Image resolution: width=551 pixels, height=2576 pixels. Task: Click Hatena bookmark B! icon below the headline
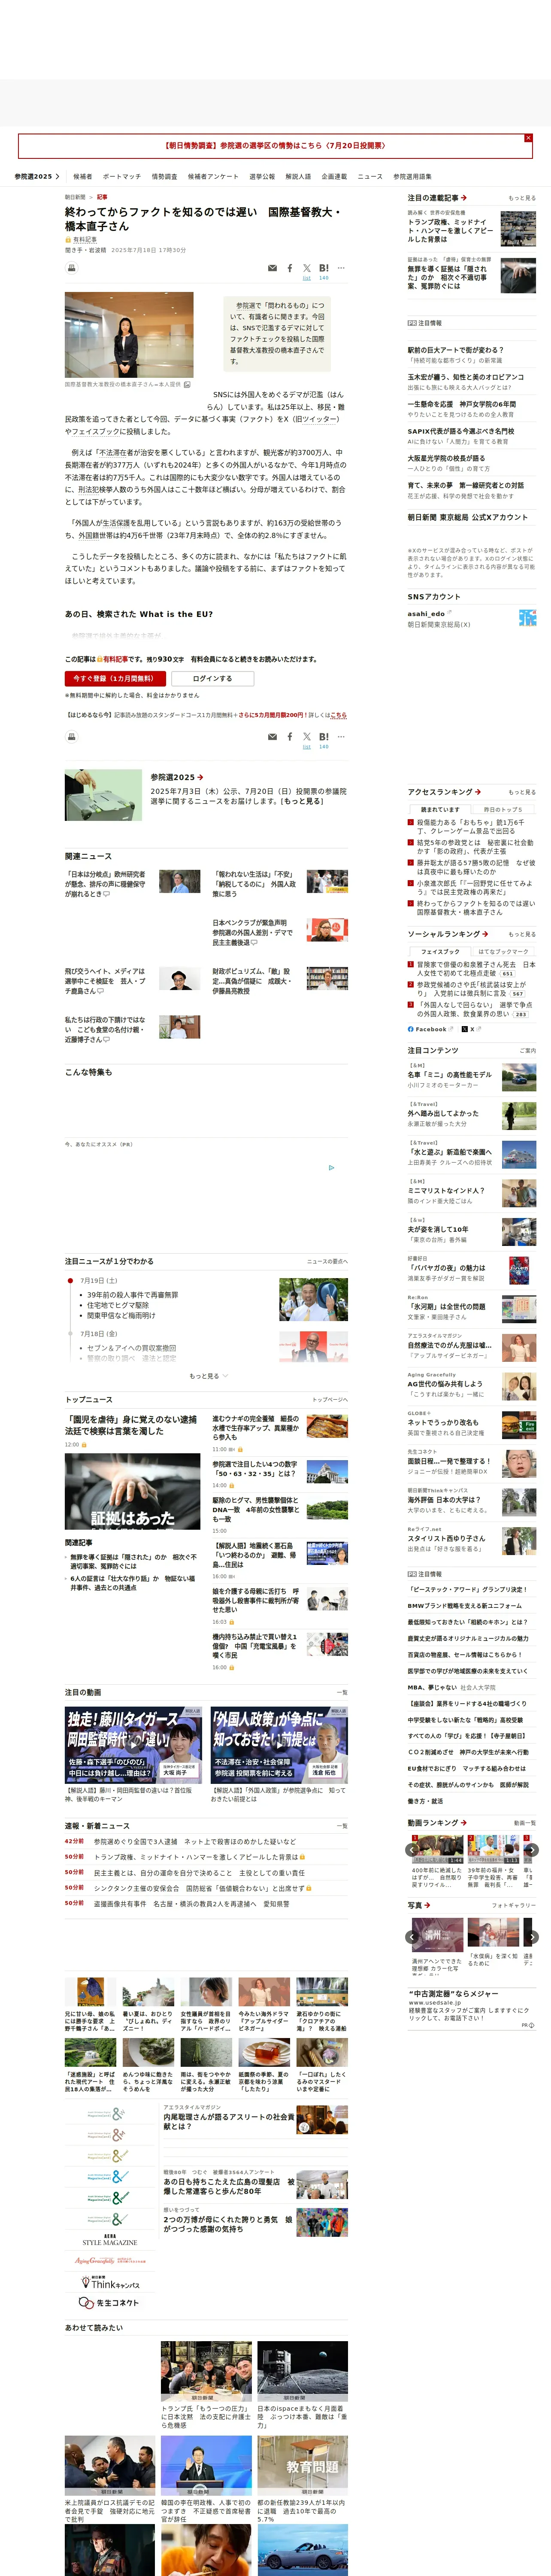point(323,268)
